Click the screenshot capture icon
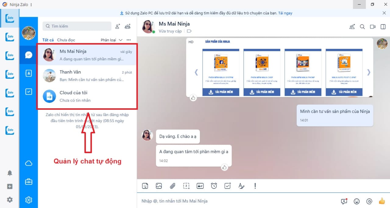 click(186, 186)
